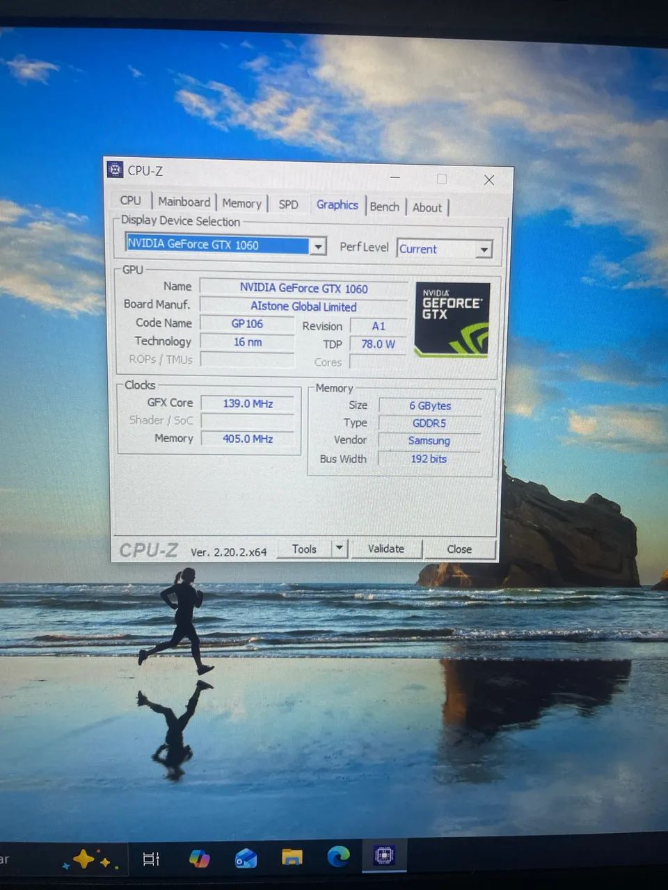Close CPU-Z with the X button
Image resolution: width=668 pixels, height=890 pixels.
489,180
